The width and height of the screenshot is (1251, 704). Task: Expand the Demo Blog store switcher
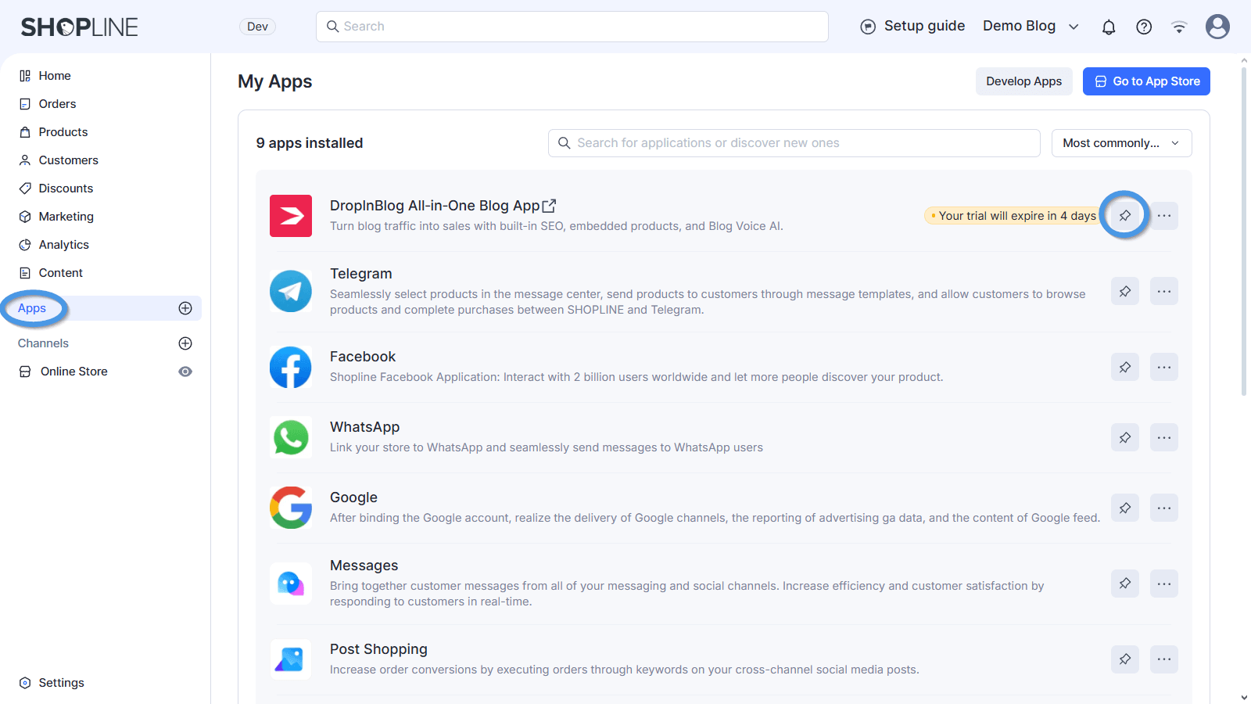click(x=1031, y=27)
